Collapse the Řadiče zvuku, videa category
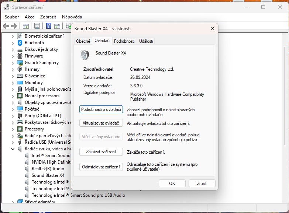289x213 pixels. click(13, 149)
